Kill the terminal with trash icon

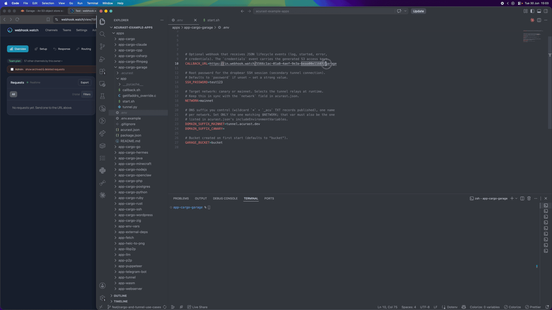click(x=529, y=198)
